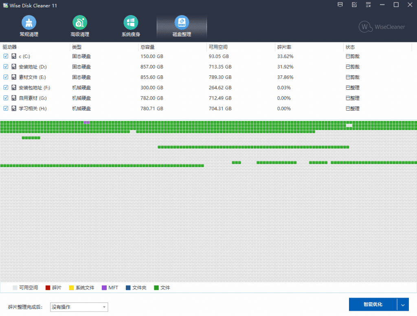Click the note edit icon in title bar
Viewport: 417px width, 316px height.
[x=354, y=5]
